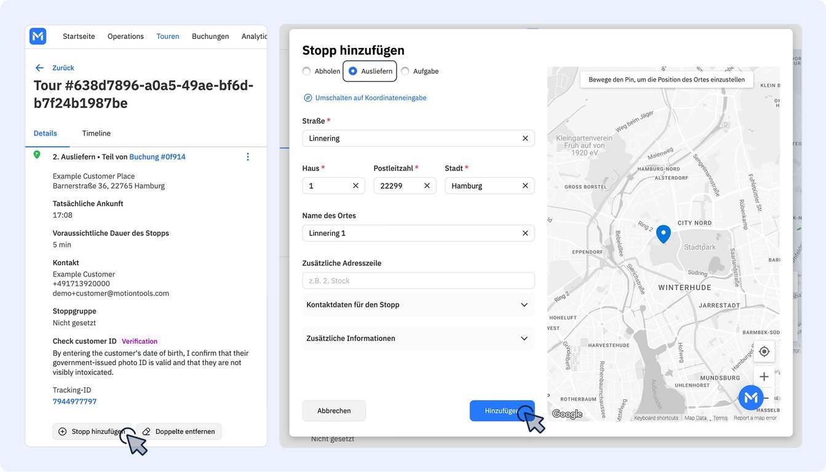Open the three-dot menu for stop 2 Ausliefern
Screen dimensions: 826x472
pos(248,157)
